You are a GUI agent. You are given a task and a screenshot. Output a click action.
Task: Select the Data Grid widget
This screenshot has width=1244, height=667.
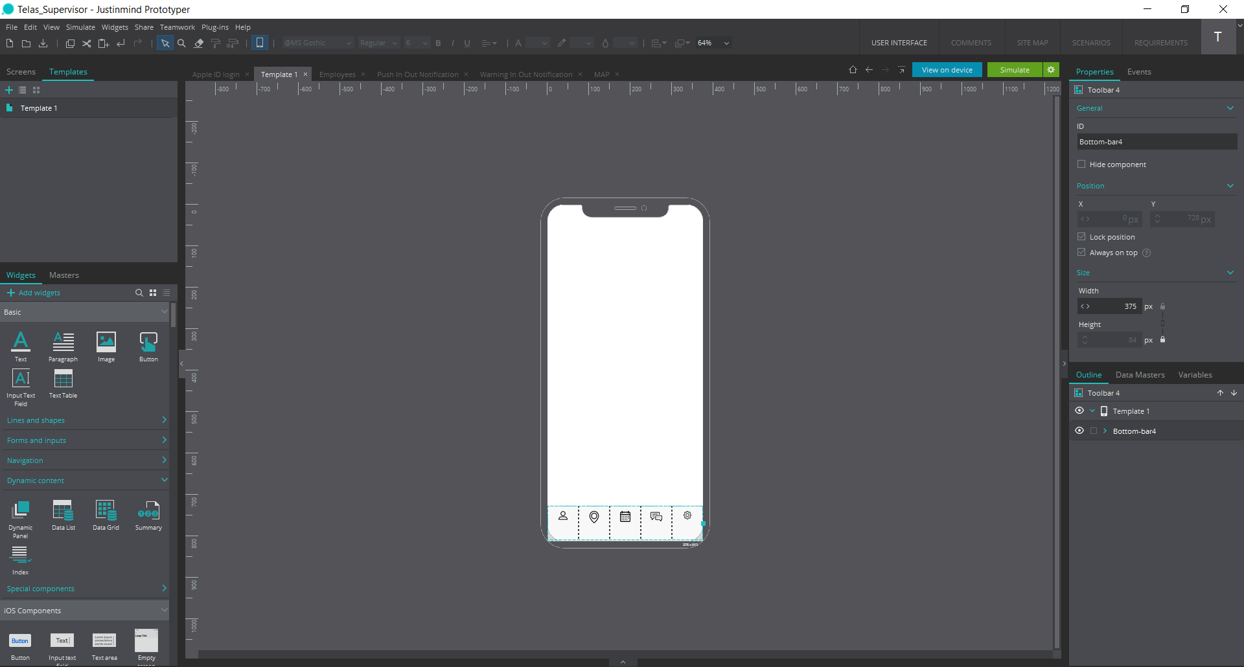[x=106, y=512]
